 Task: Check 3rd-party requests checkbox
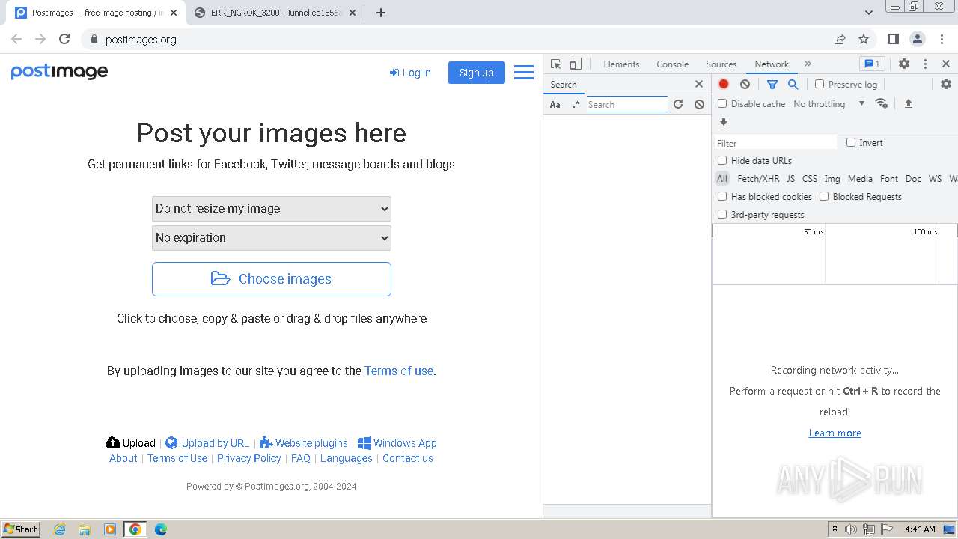(722, 214)
